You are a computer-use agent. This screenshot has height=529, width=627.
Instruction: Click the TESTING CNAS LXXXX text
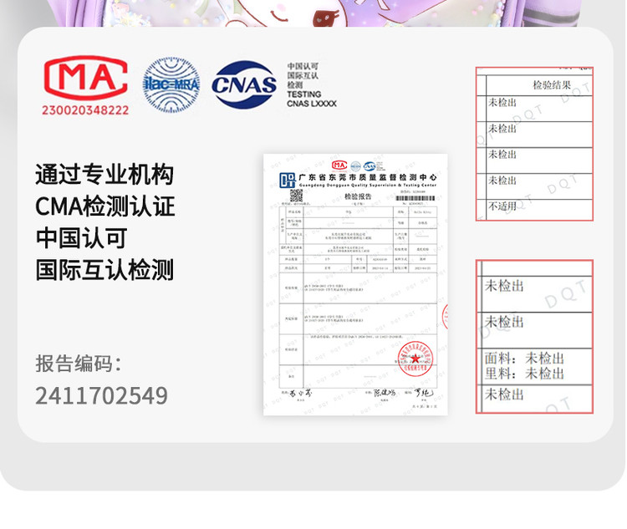(310, 99)
